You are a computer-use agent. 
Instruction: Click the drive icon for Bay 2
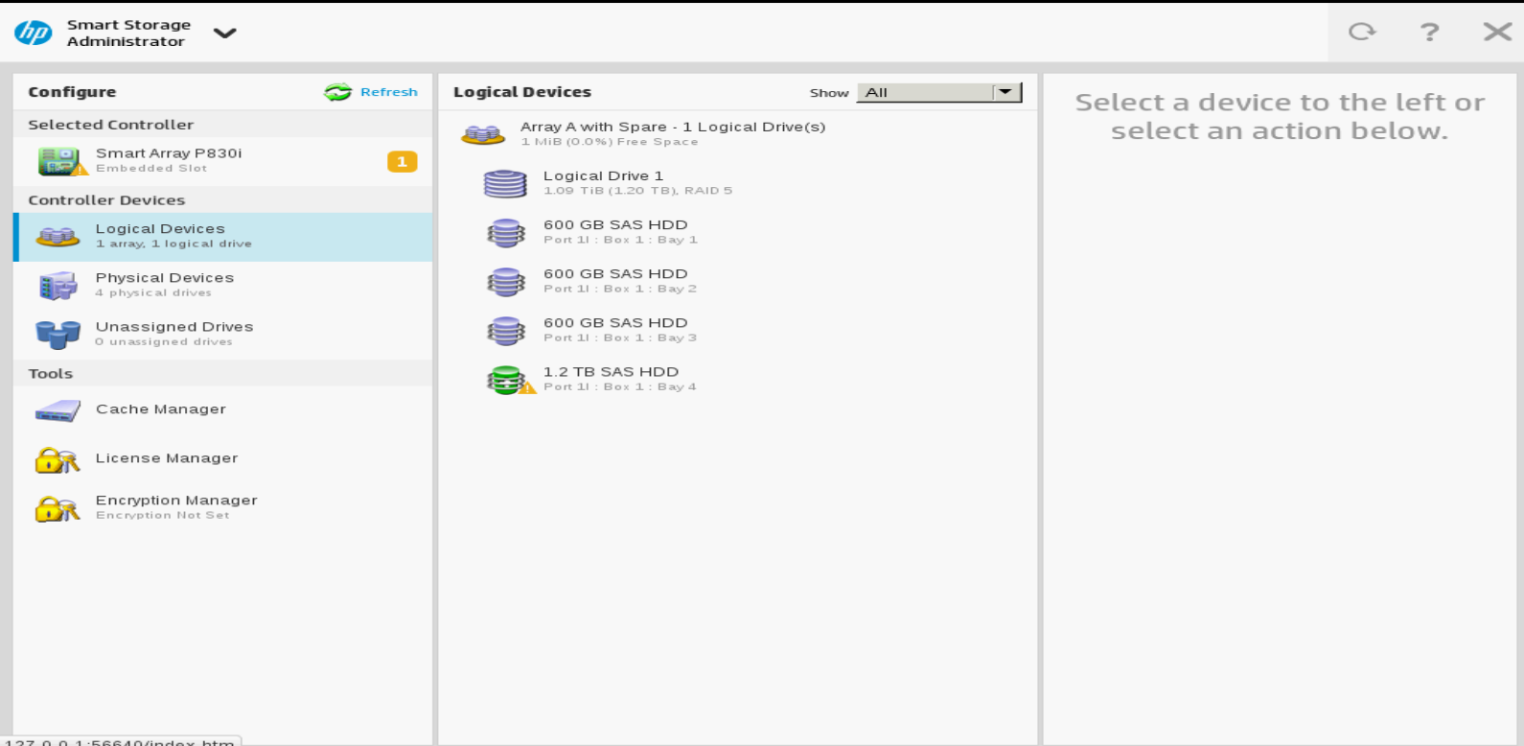point(506,282)
